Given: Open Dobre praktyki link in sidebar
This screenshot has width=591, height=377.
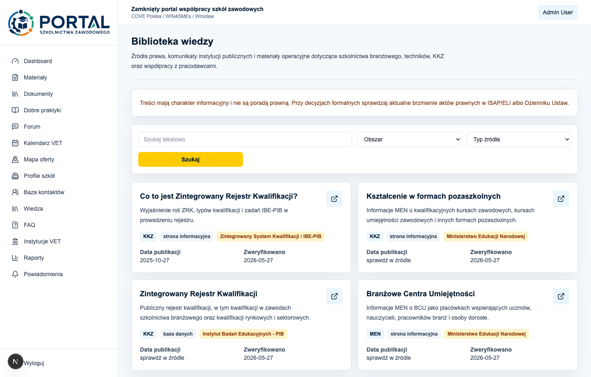Looking at the screenshot, I should [59, 110].
